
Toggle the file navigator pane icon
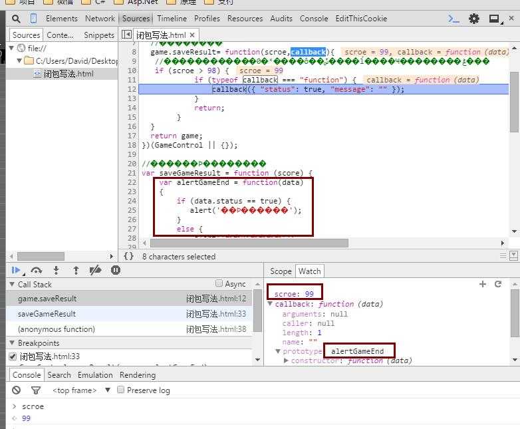[126, 35]
